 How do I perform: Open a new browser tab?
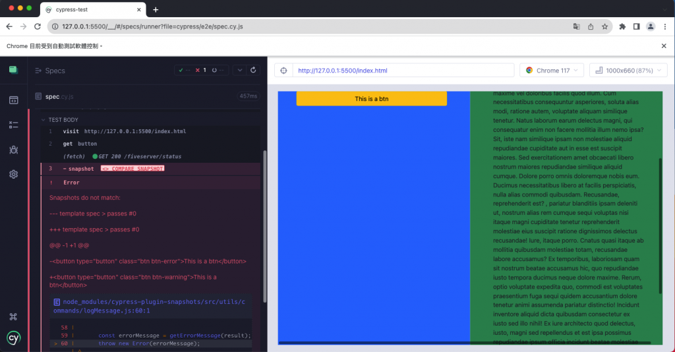click(156, 9)
